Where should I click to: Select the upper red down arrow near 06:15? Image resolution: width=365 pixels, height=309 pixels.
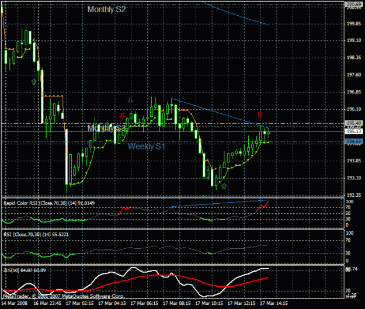point(130,100)
